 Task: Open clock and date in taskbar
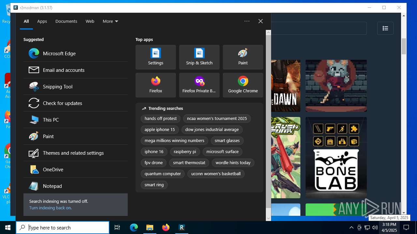(x=389, y=227)
